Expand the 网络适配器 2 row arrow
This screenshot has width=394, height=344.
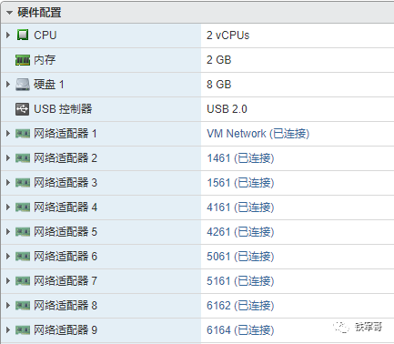pos(8,158)
